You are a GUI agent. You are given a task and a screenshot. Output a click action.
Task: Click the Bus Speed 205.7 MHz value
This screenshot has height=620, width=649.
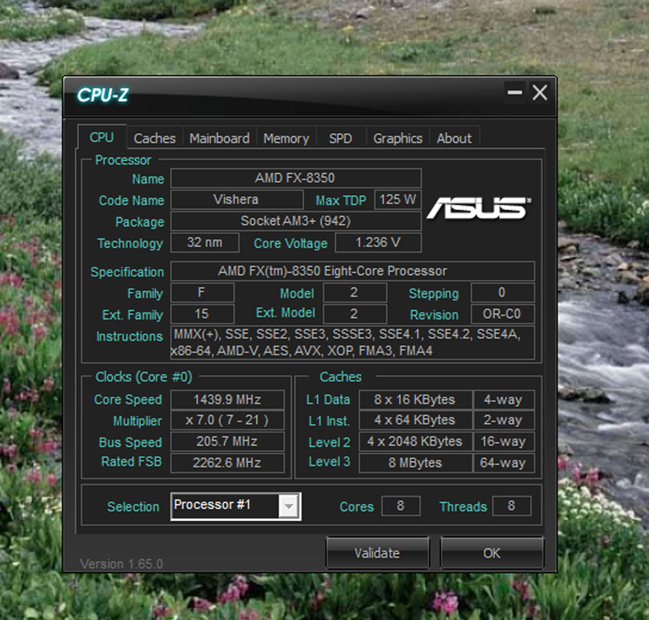[x=227, y=441]
